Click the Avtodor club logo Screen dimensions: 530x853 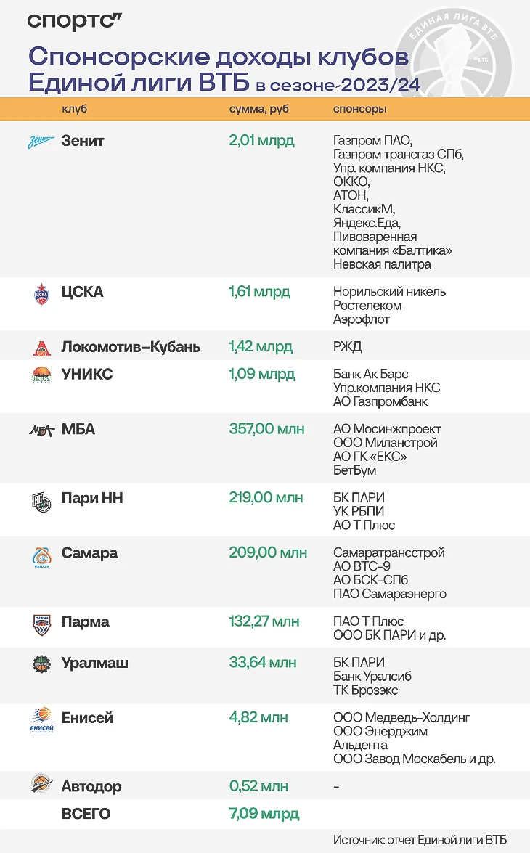tap(42, 783)
